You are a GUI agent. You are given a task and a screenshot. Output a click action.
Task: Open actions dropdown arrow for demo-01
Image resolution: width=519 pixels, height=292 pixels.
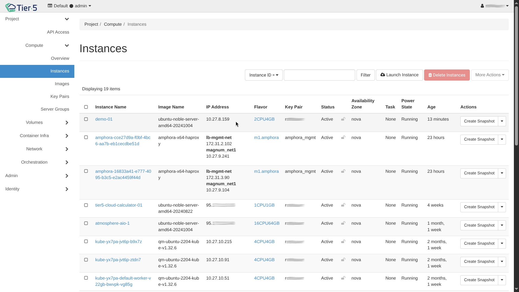[502, 121]
